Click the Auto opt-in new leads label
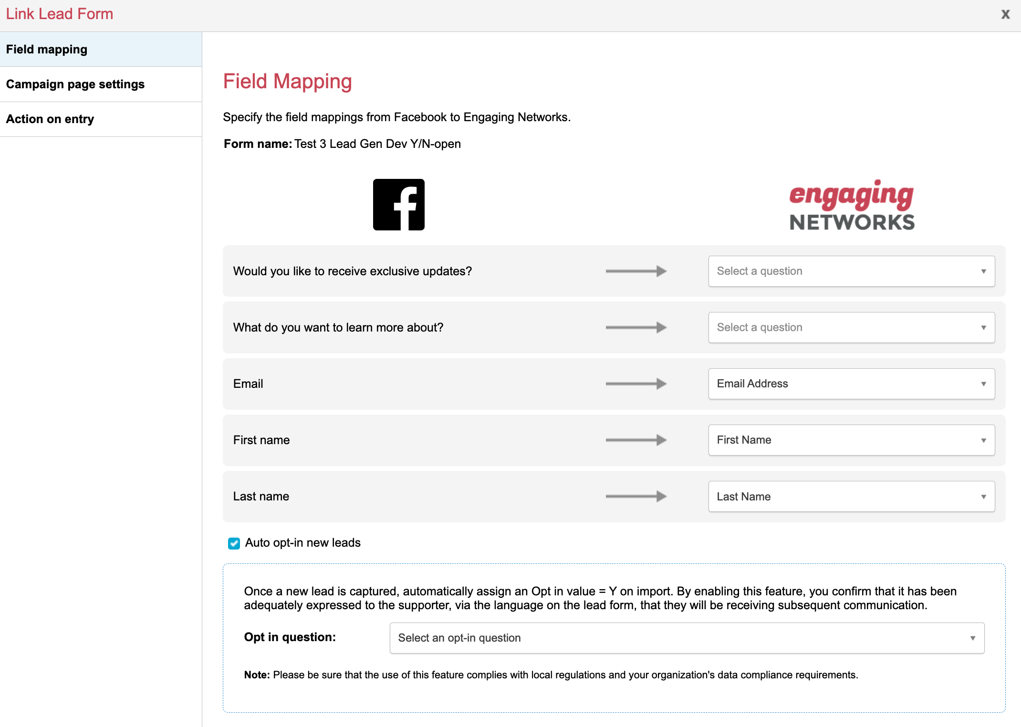This screenshot has height=727, width=1021. (x=302, y=543)
